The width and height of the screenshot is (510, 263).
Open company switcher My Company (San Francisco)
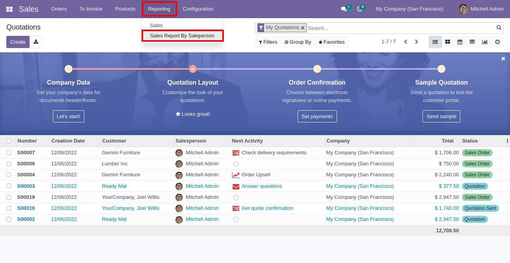coord(409,9)
